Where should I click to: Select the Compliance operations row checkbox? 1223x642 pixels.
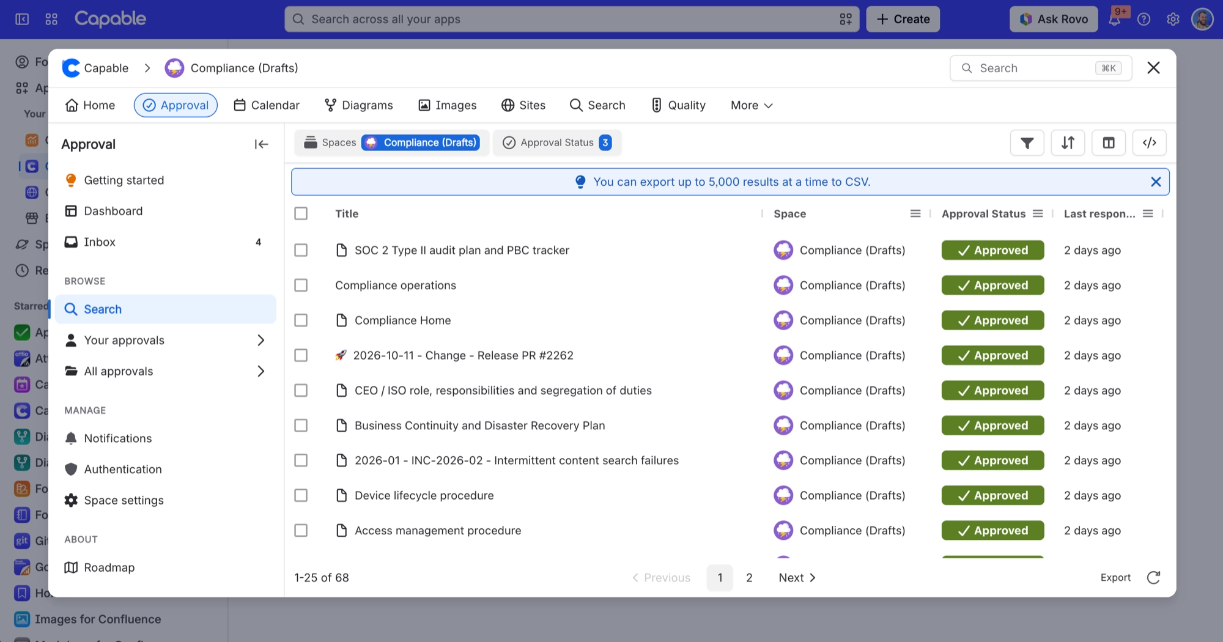(301, 286)
